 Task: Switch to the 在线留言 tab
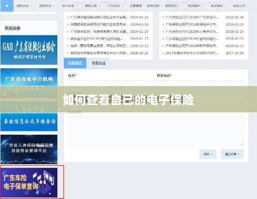[x=75, y=63]
